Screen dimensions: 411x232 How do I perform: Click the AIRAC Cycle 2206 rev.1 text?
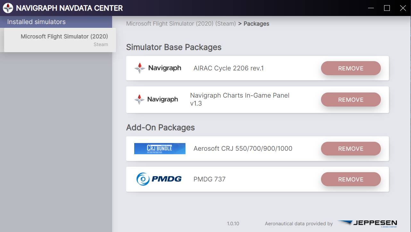click(x=229, y=68)
